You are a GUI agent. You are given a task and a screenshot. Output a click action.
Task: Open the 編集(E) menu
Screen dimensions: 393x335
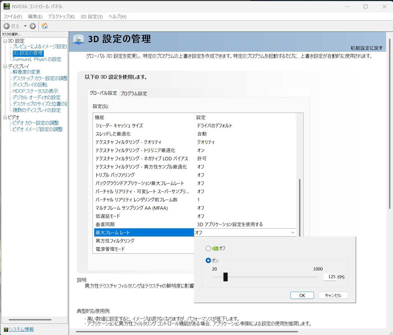tap(35, 16)
